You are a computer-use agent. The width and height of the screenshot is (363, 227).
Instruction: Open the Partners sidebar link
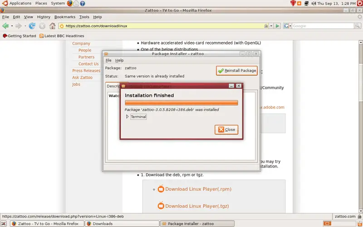(86, 57)
